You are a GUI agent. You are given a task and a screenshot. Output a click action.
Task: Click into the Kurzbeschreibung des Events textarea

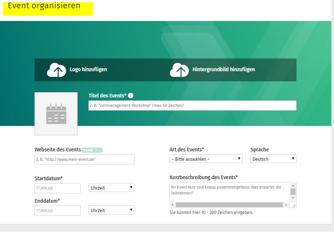coord(229,191)
